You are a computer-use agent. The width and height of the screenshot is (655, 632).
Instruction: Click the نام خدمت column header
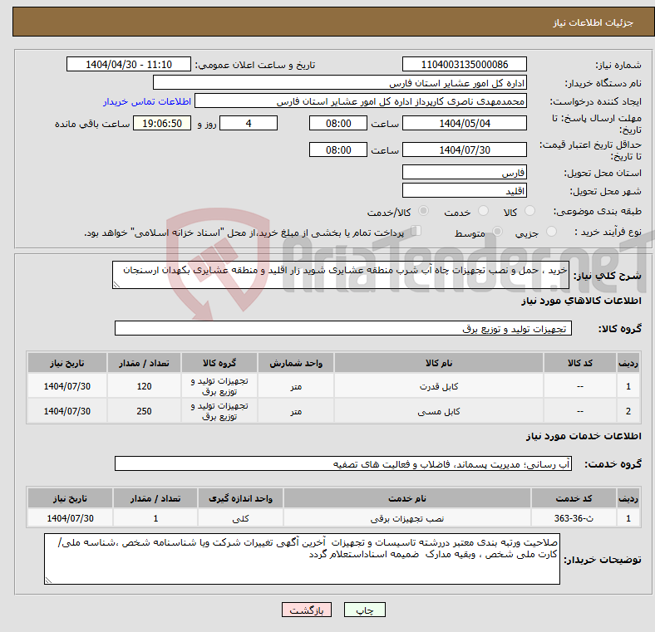pyautogui.click(x=407, y=498)
